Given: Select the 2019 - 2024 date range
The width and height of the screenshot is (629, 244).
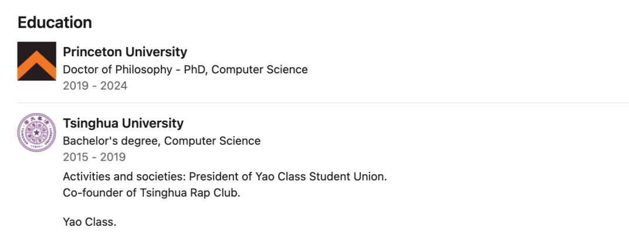Looking at the screenshot, I should pyautogui.click(x=94, y=86).
